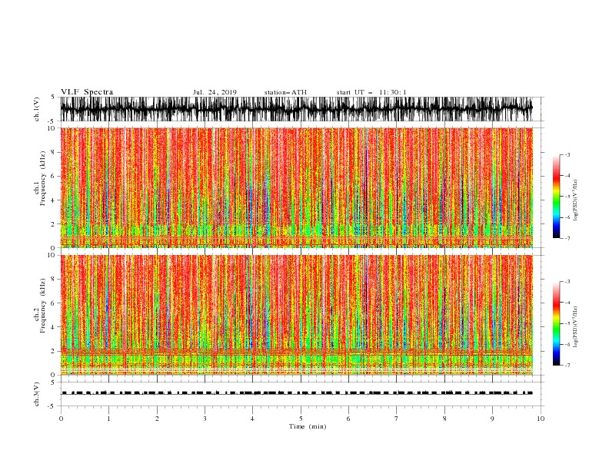This screenshot has width=609, height=470.
Task: Click the ch.1(V) waveform plot at top
Action: pyautogui.click(x=301, y=109)
